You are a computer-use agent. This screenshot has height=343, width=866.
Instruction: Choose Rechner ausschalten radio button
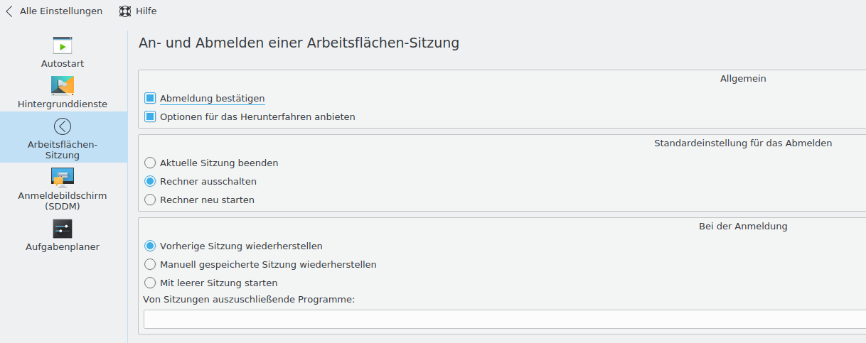pos(150,181)
